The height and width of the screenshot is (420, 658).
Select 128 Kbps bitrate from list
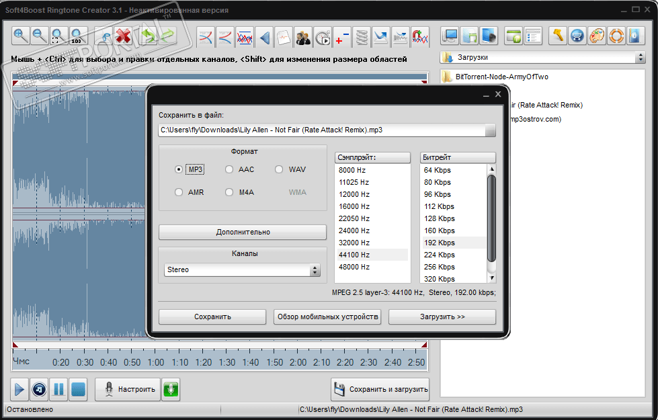(x=440, y=218)
